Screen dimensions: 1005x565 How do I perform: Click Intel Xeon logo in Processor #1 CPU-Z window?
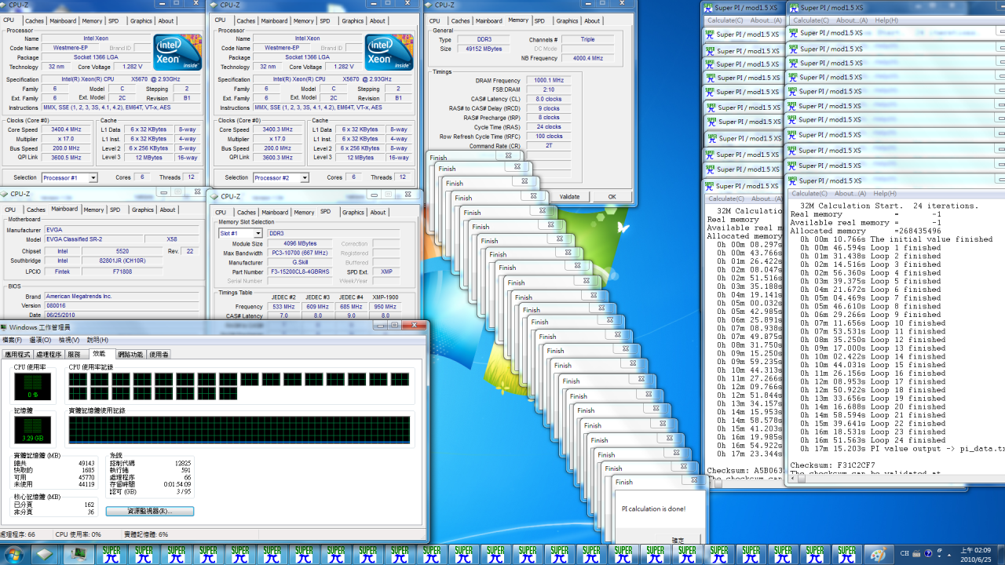point(177,53)
